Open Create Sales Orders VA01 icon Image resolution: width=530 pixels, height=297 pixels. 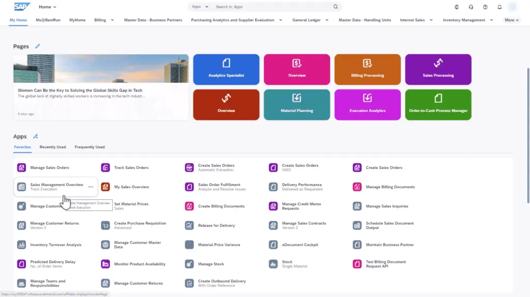coord(273,167)
